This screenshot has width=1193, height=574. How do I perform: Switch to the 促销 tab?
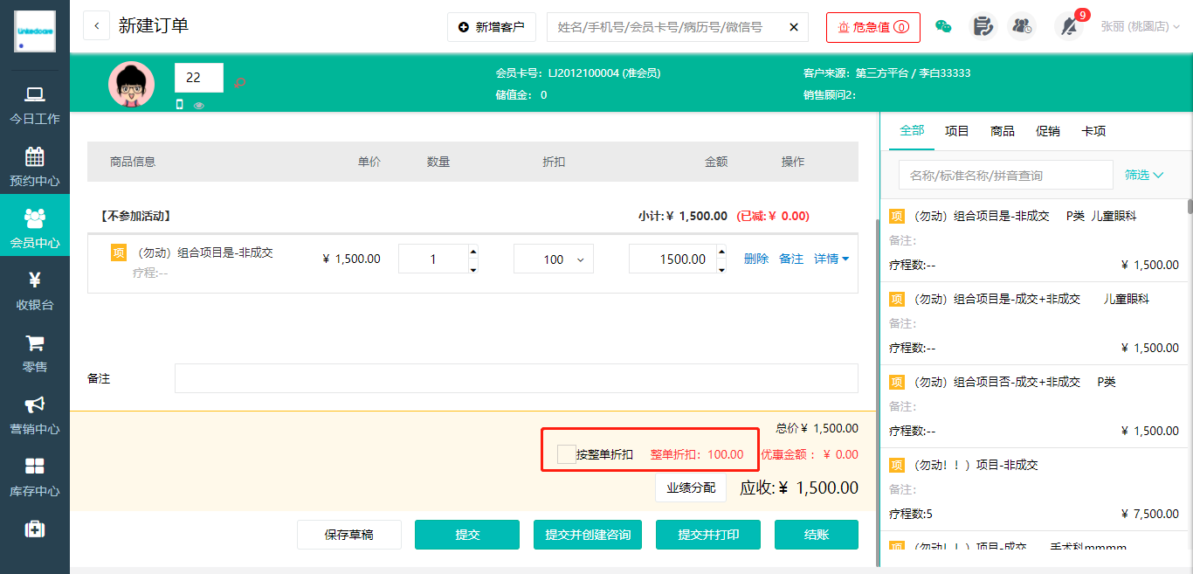click(x=1048, y=131)
